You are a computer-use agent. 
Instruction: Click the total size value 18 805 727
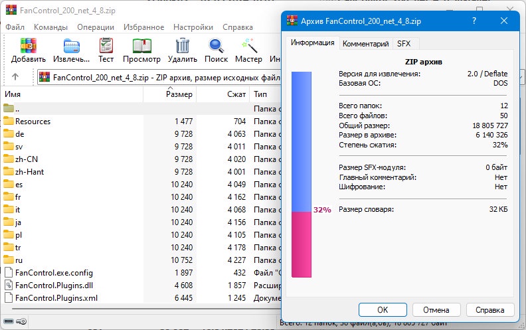click(x=490, y=125)
